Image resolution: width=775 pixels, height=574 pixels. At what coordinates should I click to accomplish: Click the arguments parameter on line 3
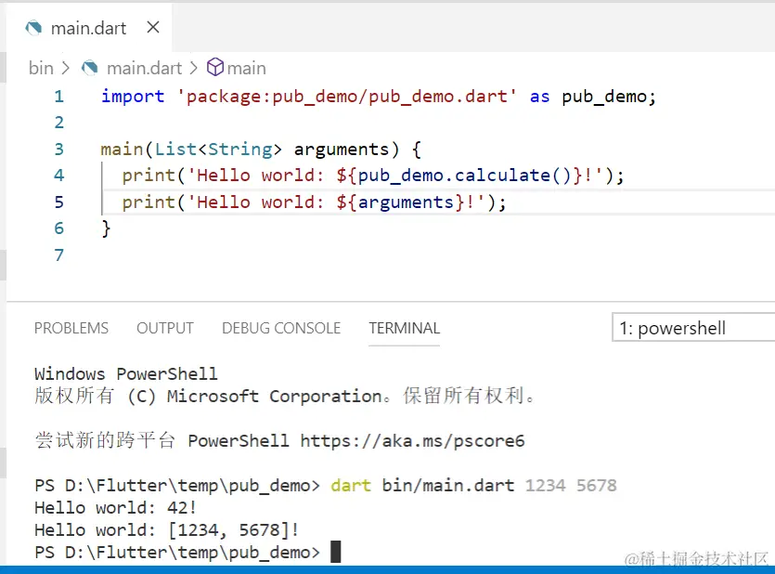click(x=341, y=150)
